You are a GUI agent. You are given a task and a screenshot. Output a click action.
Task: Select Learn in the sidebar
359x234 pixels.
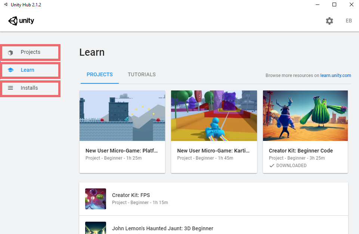coord(30,70)
